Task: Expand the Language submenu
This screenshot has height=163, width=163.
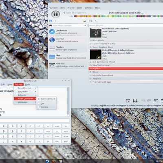Action: [x=25, y=102]
